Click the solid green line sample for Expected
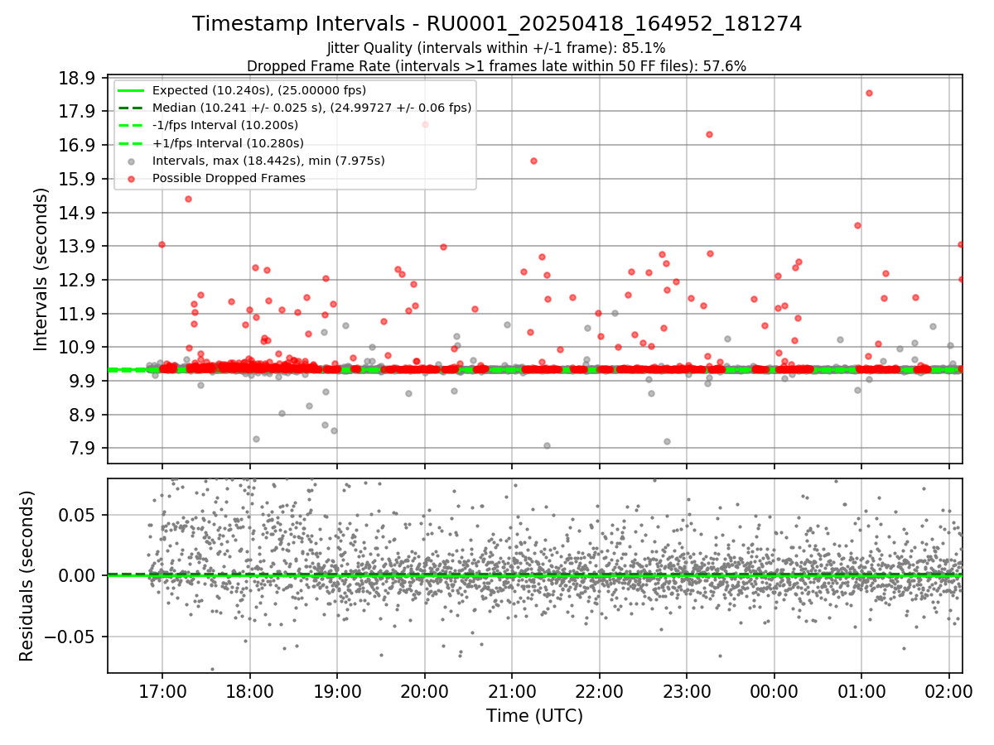The width and height of the screenshot is (994, 745). coord(132,90)
